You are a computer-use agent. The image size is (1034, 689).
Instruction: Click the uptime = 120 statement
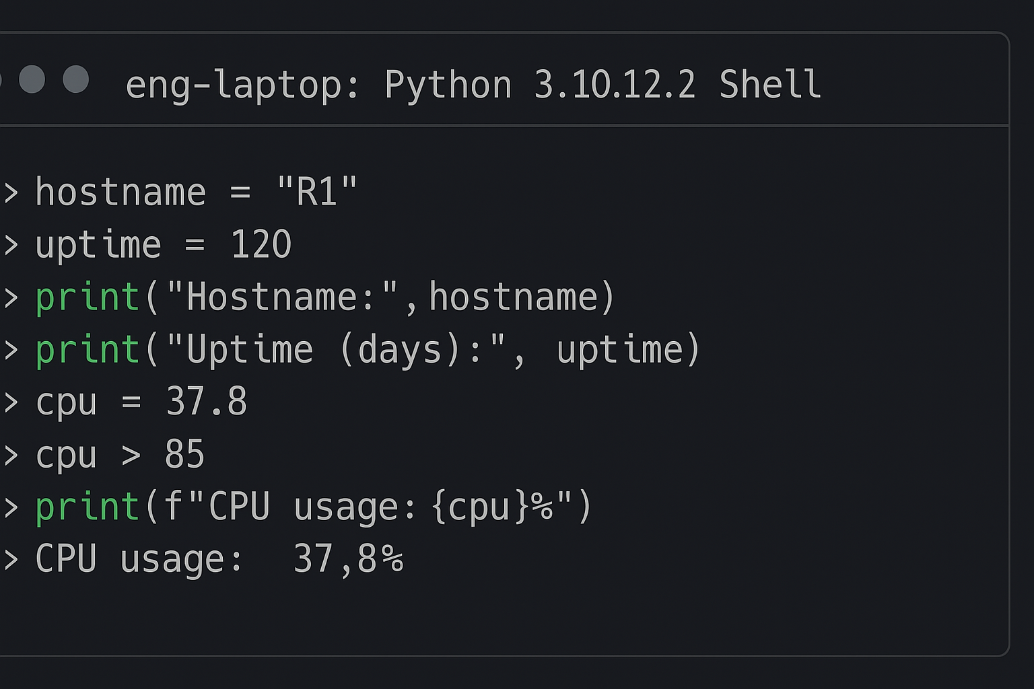tap(165, 244)
